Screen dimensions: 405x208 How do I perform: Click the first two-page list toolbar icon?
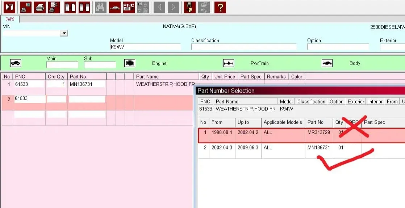tap(70, 7)
